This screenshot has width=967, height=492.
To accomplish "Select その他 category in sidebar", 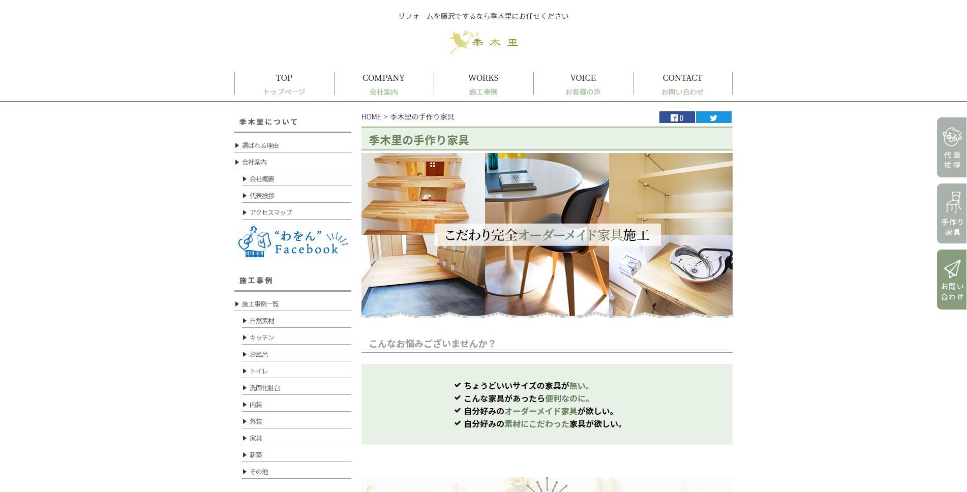I will click(296, 472).
